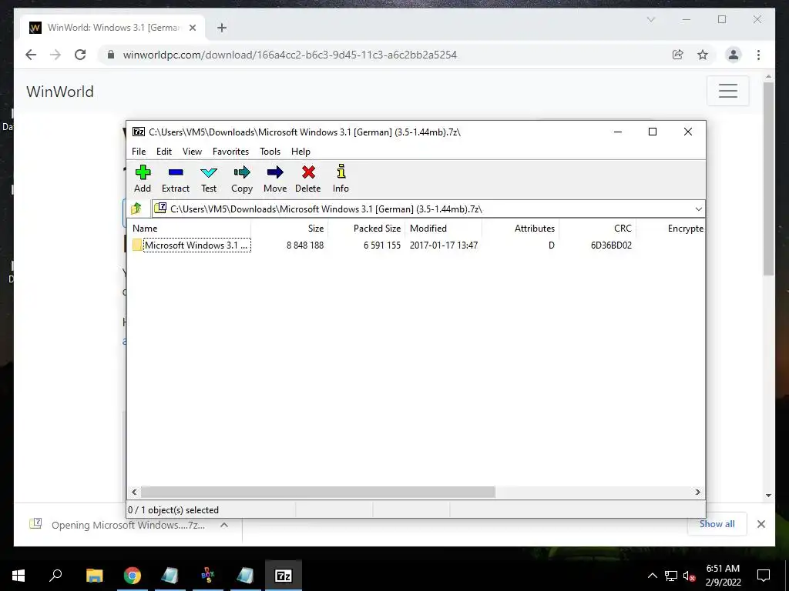Open a new Chrome tab

click(222, 28)
